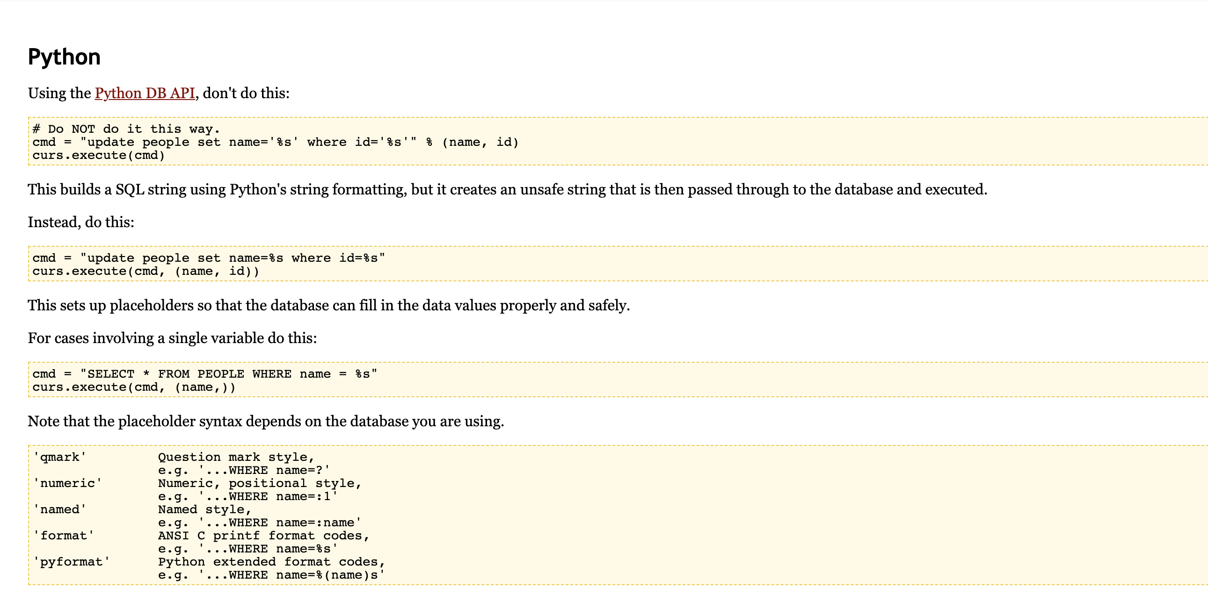Click the 'placeholder syntax depends' note paragraph
1208x602 pixels.
pos(265,421)
